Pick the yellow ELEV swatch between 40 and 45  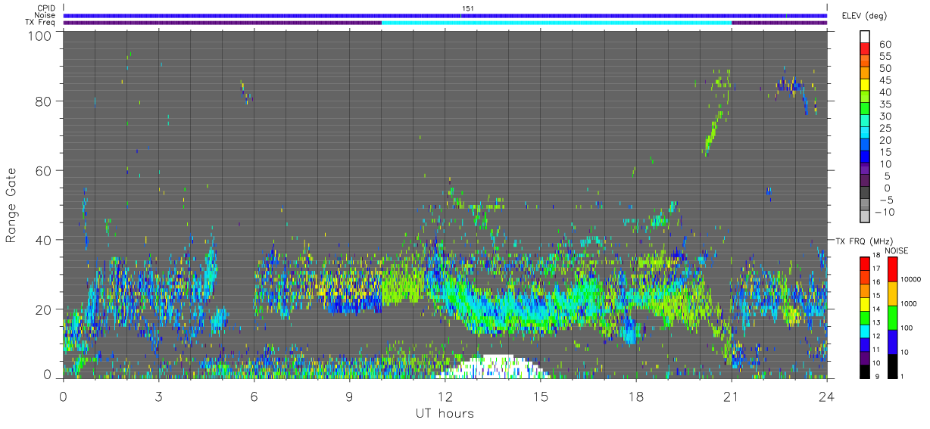point(865,84)
